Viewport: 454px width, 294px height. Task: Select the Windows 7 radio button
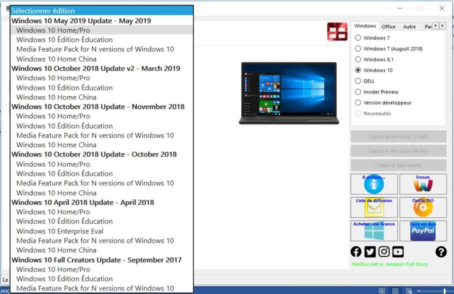(358, 38)
